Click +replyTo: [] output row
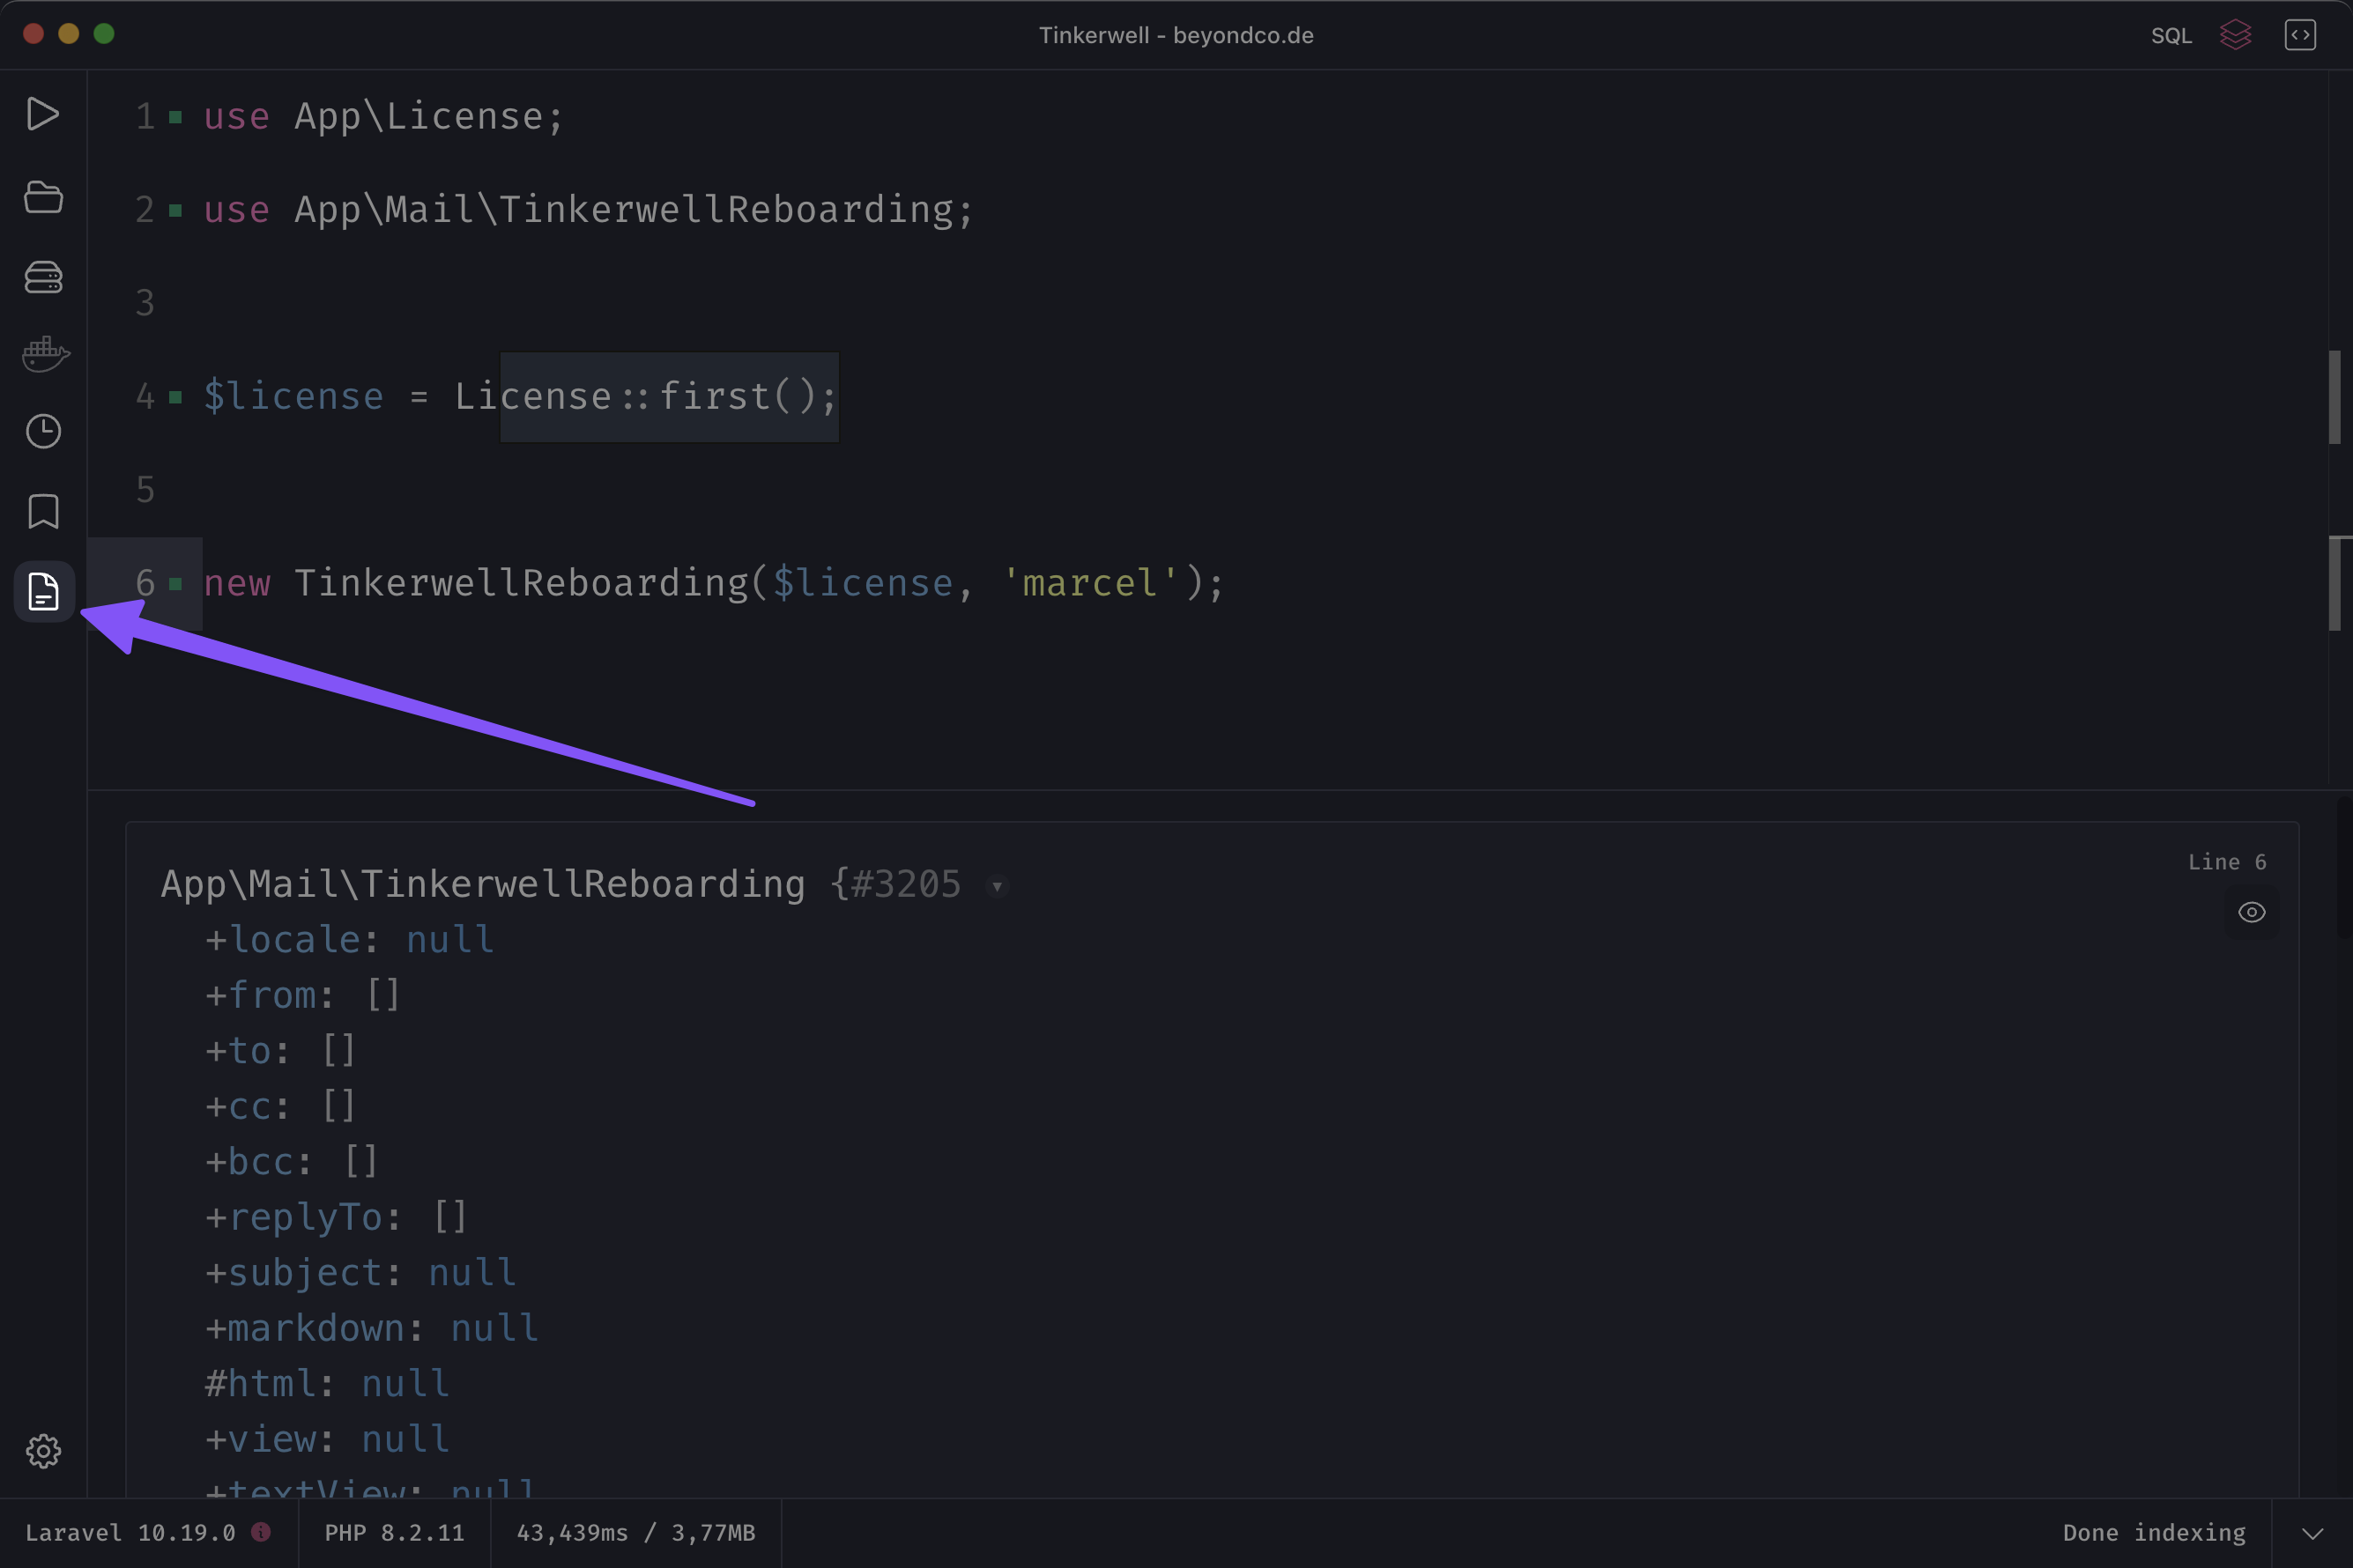Image resolution: width=2353 pixels, height=1568 pixels. pos(338,1218)
